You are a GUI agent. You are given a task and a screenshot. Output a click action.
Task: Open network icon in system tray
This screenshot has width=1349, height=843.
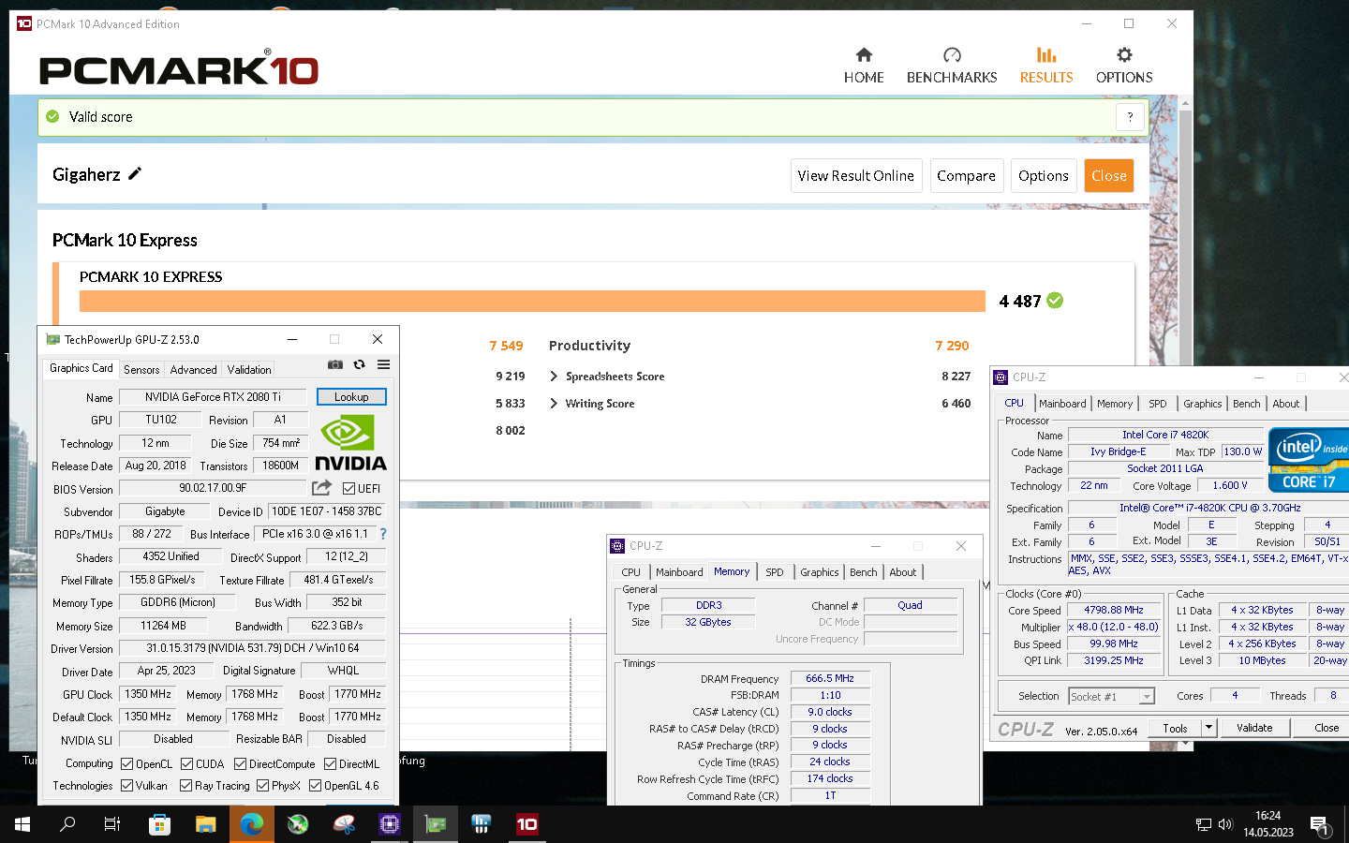1204,824
